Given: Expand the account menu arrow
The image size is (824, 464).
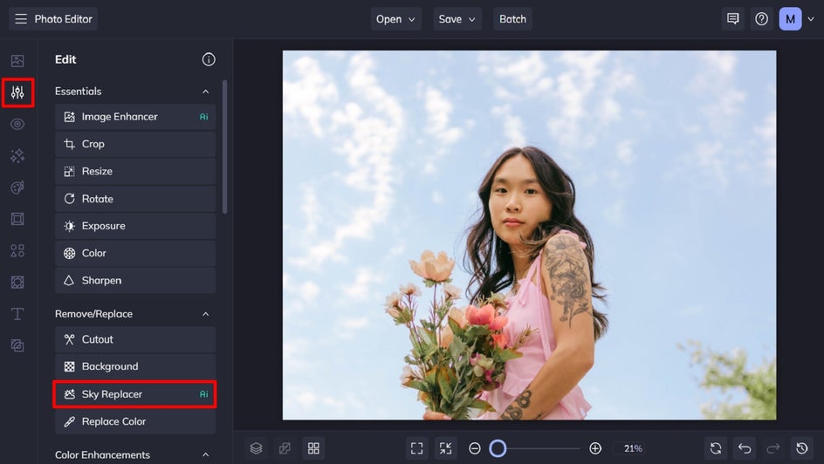Looking at the screenshot, I should point(811,19).
